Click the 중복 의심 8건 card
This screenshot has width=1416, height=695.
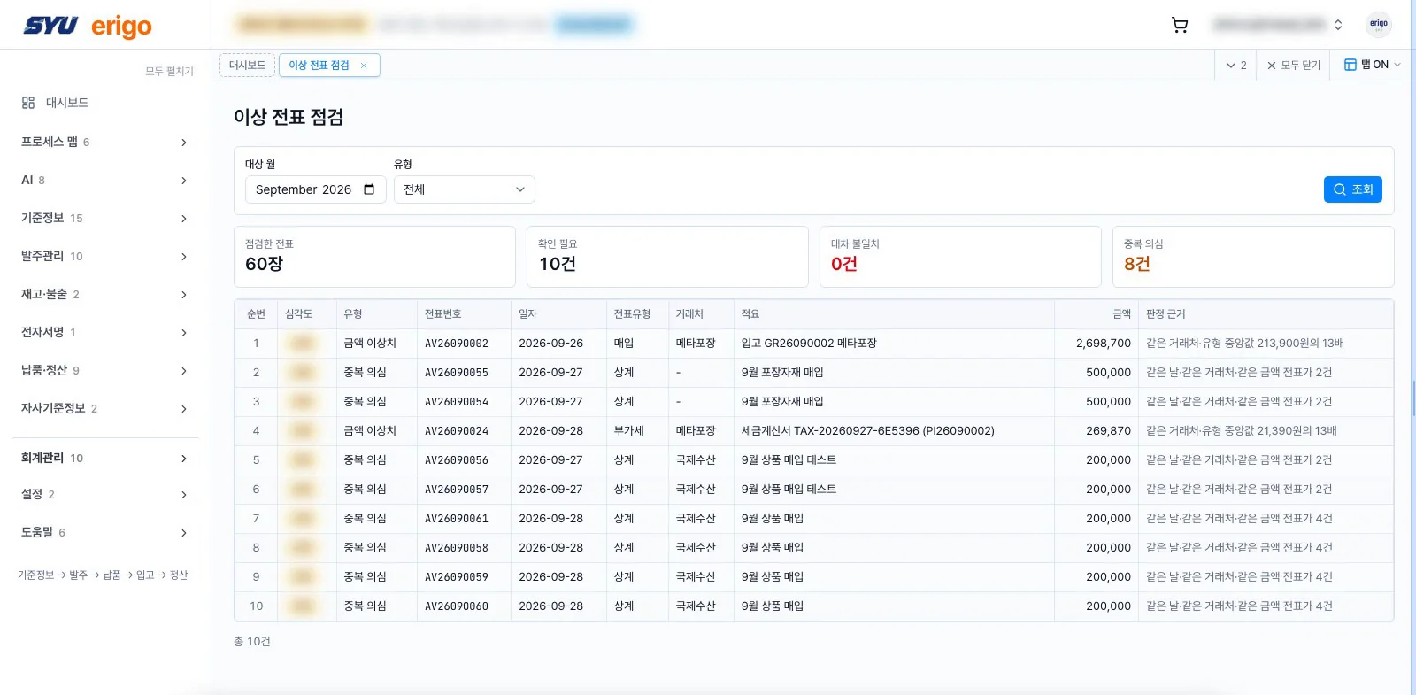(1253, 257)
